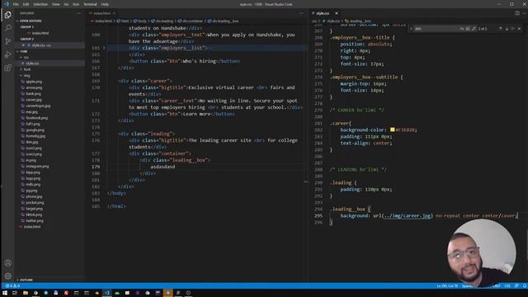Click line and column indicator in status bar
The image size is (528, 297).
[x=447, y=286]
